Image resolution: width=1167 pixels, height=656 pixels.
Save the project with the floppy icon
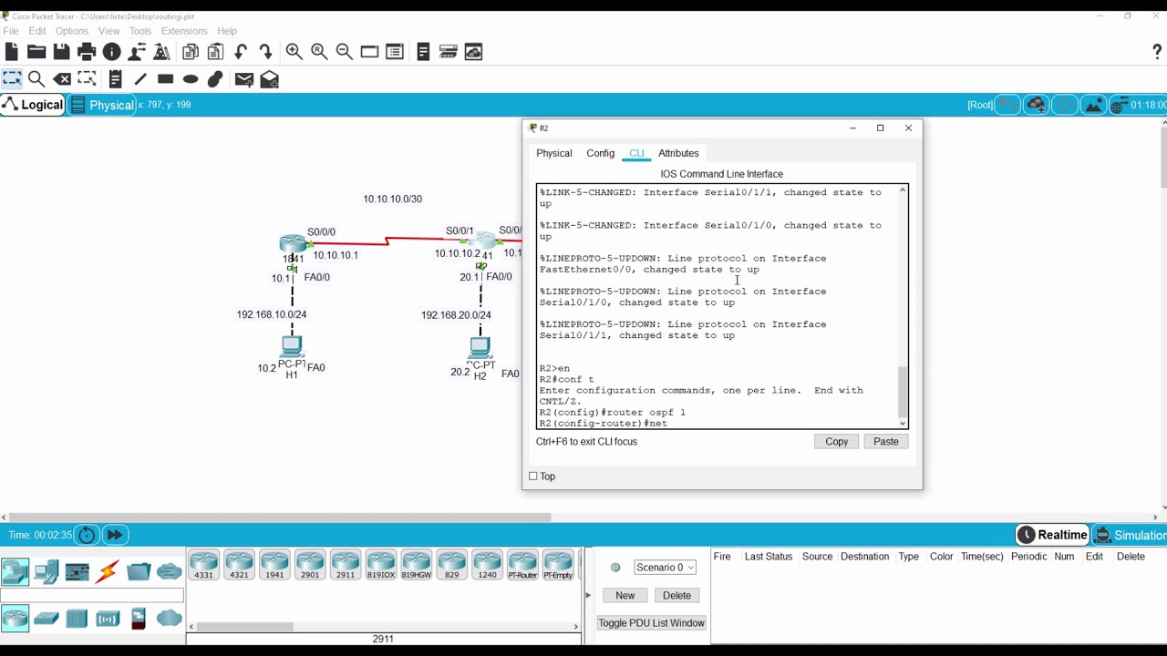(62, 52)
